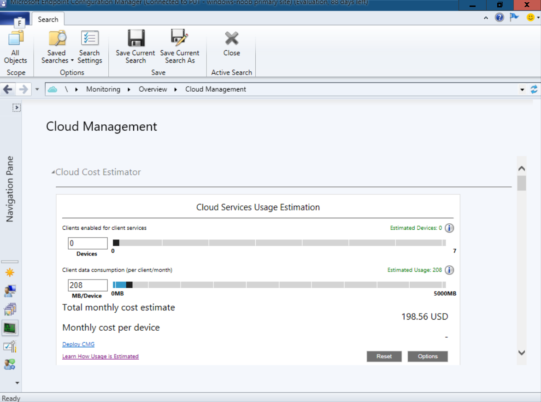Click the Estimated Usage info icon
Screen dimensions: 541x402
point(449,270)
